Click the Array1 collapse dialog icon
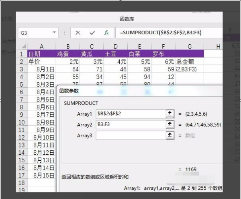The height and width of the screenshot is (199, 241). click(x=170, y=114)
